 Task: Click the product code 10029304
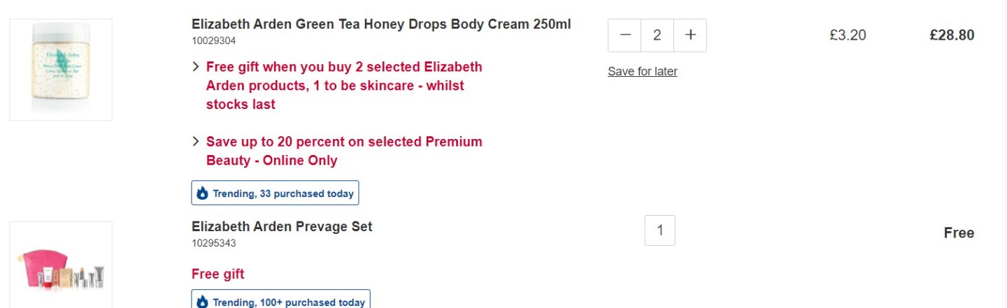click(x=214, y=41)
